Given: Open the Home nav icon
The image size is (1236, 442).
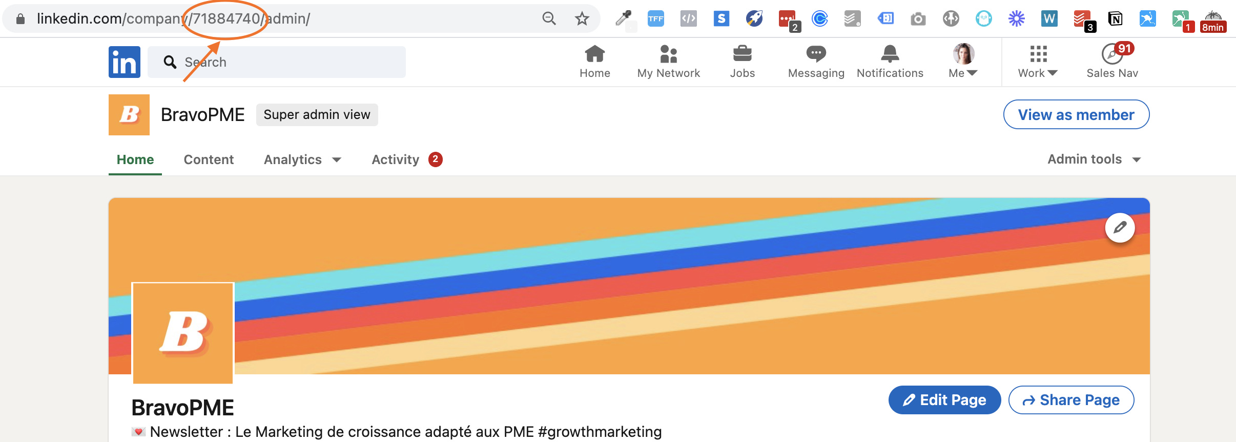Looking at the screenshot, I should 595,54.
